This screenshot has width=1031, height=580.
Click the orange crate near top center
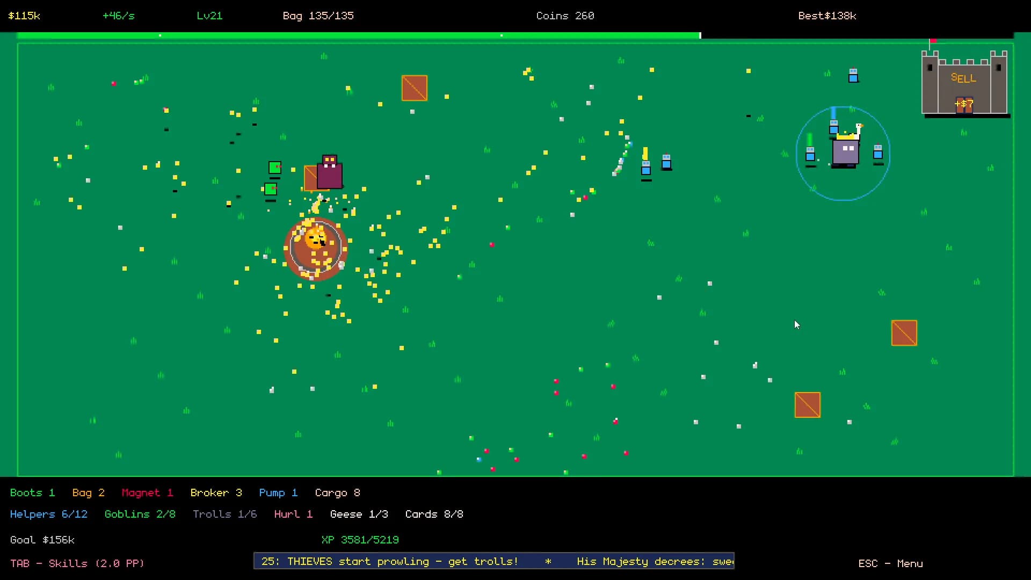pyautogui.click(x=414, y=88)
